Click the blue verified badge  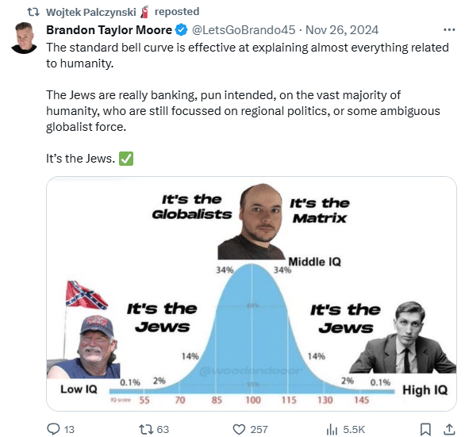point(181,30)
